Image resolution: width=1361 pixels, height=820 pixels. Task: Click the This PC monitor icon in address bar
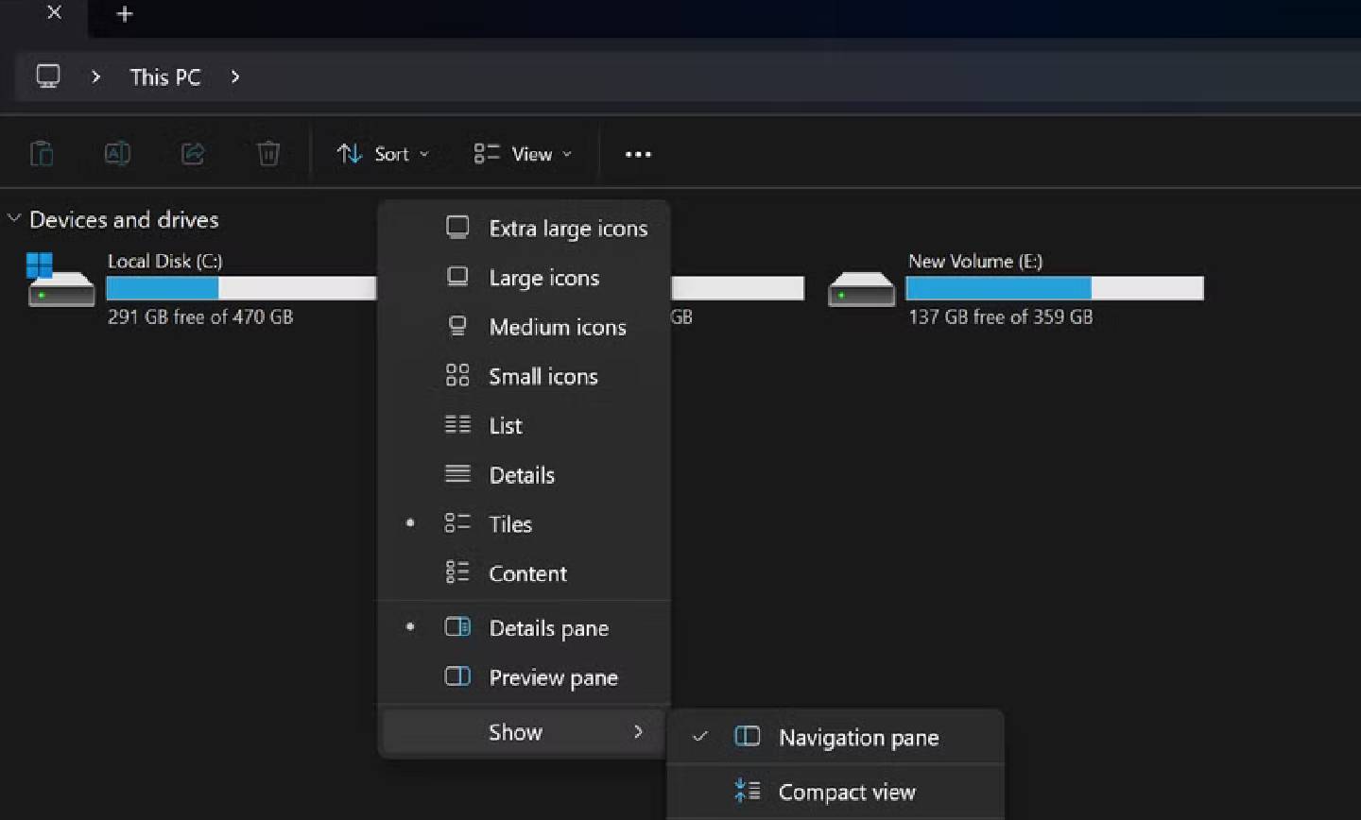click(x=48, y=77)
